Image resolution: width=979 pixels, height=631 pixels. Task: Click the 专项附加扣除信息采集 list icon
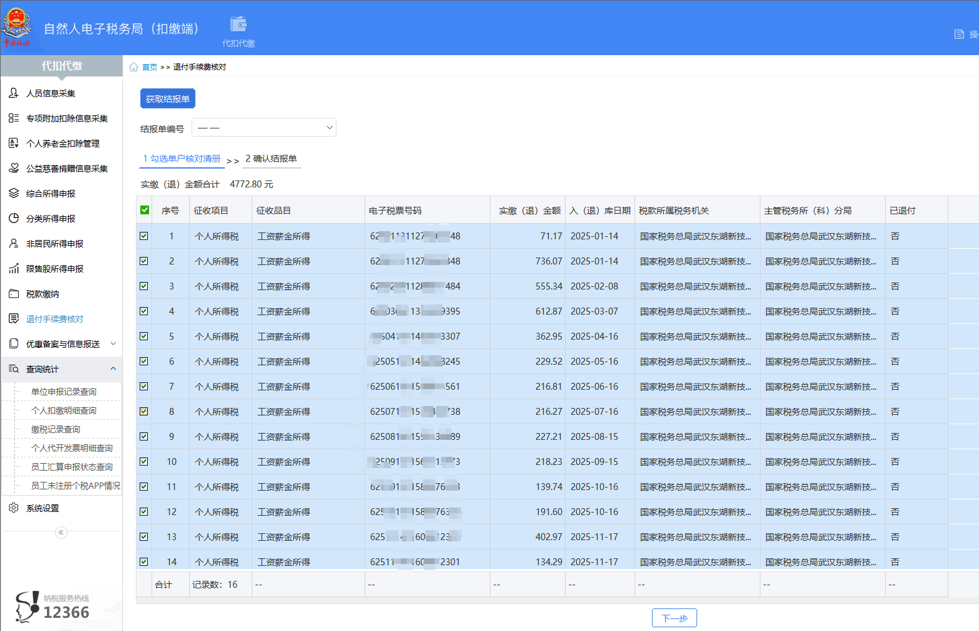click(x=14, y=118)
